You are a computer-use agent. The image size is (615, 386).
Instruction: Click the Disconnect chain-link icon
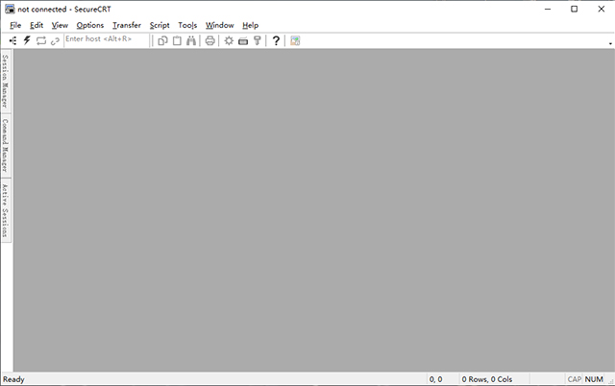[x=55, y=40]
